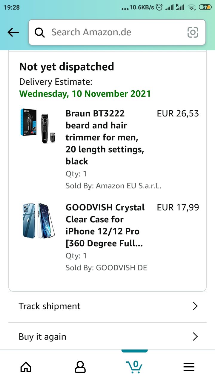Expand Buy it again chevron
Image resolution: width=215 pixels, height=383 pixels.
(195, 337)
